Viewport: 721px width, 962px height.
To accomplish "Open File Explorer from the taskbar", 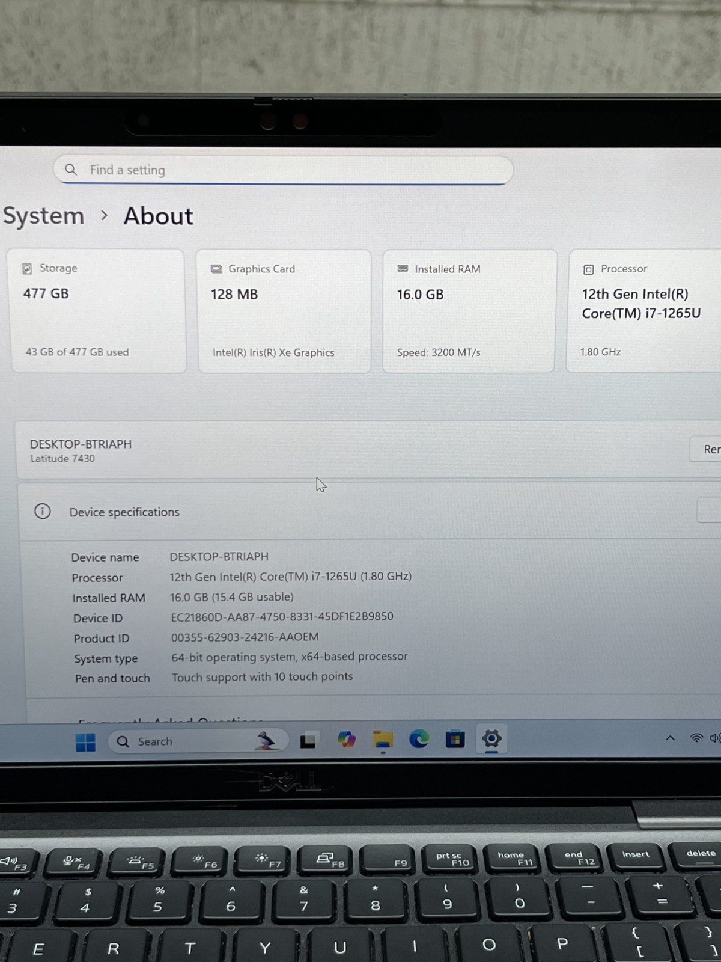I will pyautogui.click(x=383, y=739).
